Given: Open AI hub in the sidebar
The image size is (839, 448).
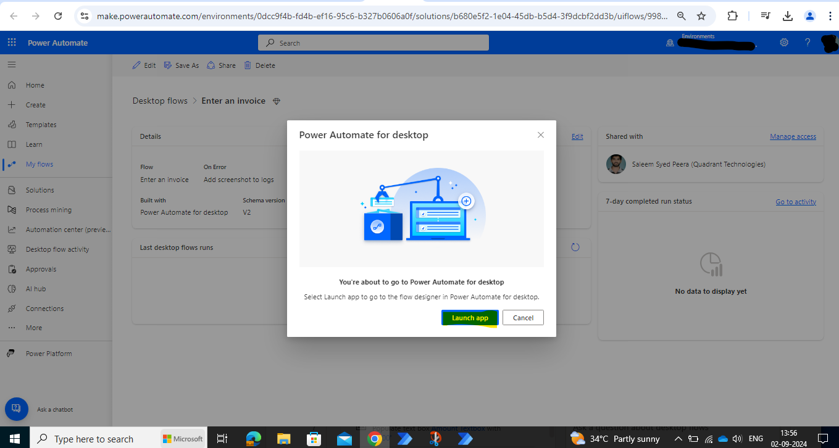Looking at the screenshot, I should 35,289.
